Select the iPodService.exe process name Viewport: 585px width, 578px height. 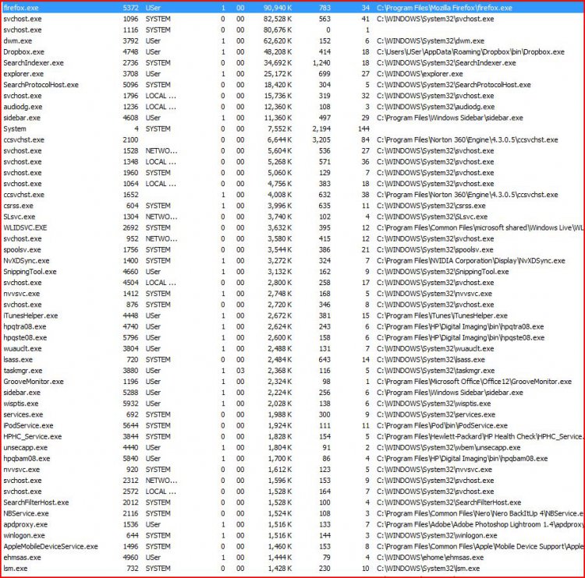[28, 425]
